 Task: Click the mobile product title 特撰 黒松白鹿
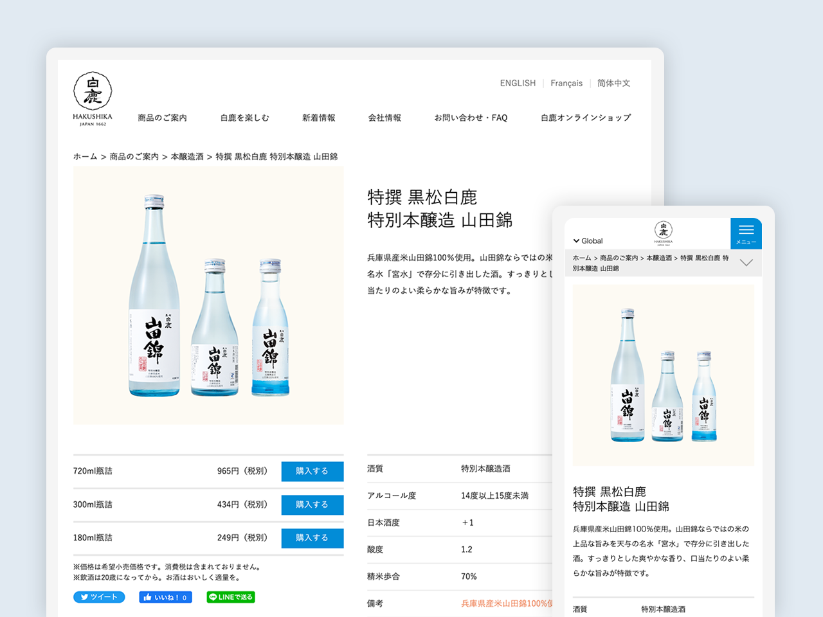610,492
